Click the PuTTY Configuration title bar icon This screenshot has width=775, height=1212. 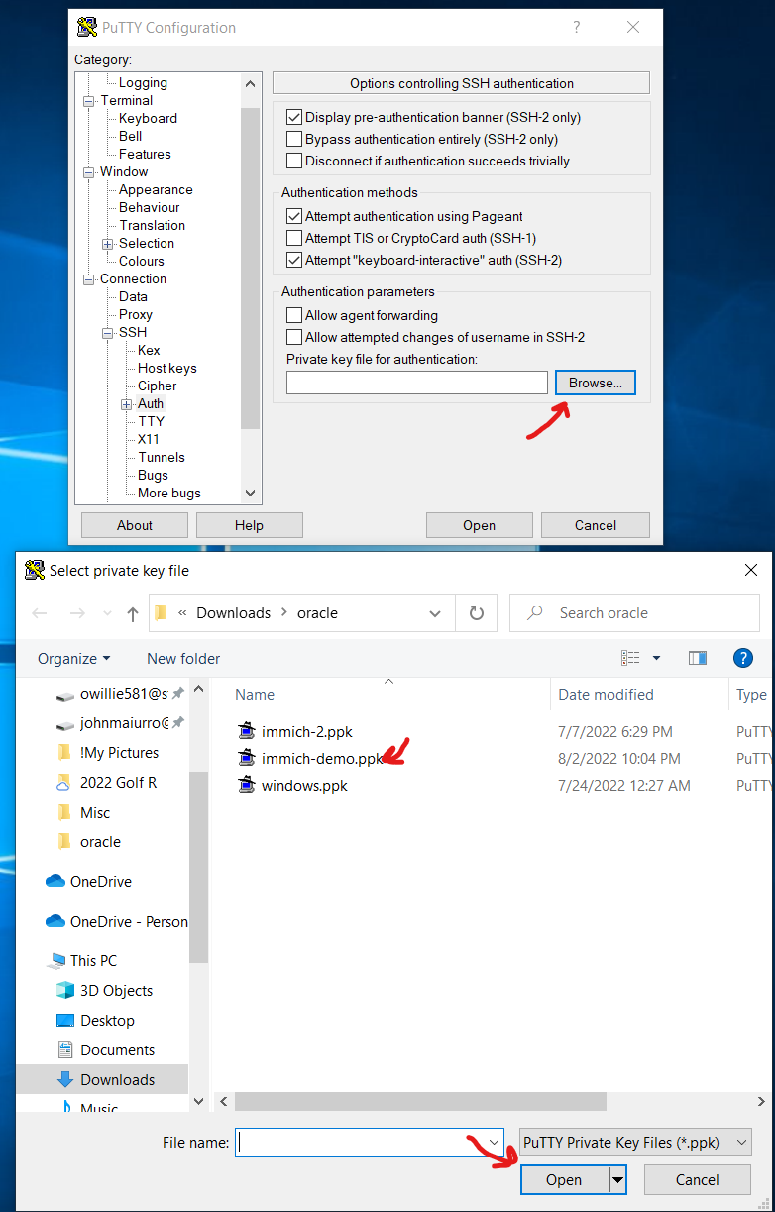click(x=87, y=27)
